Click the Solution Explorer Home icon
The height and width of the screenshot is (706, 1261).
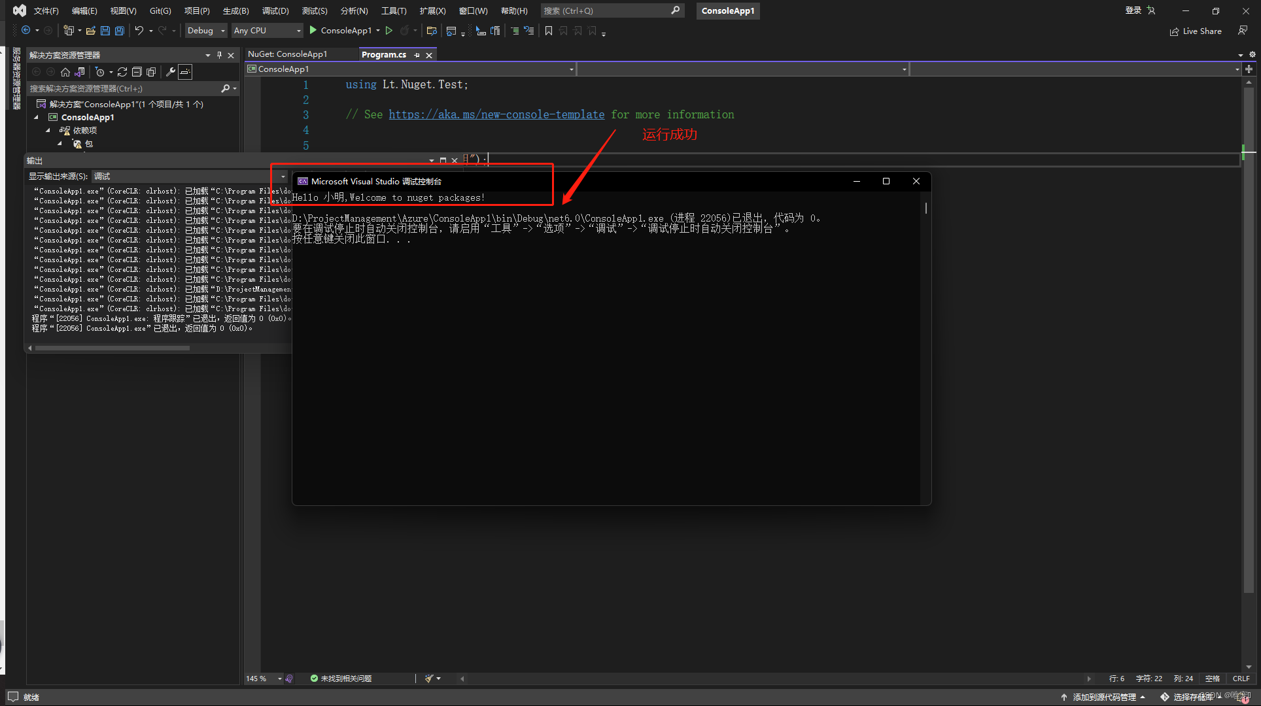pyautogui.click(x=65, y=72)
